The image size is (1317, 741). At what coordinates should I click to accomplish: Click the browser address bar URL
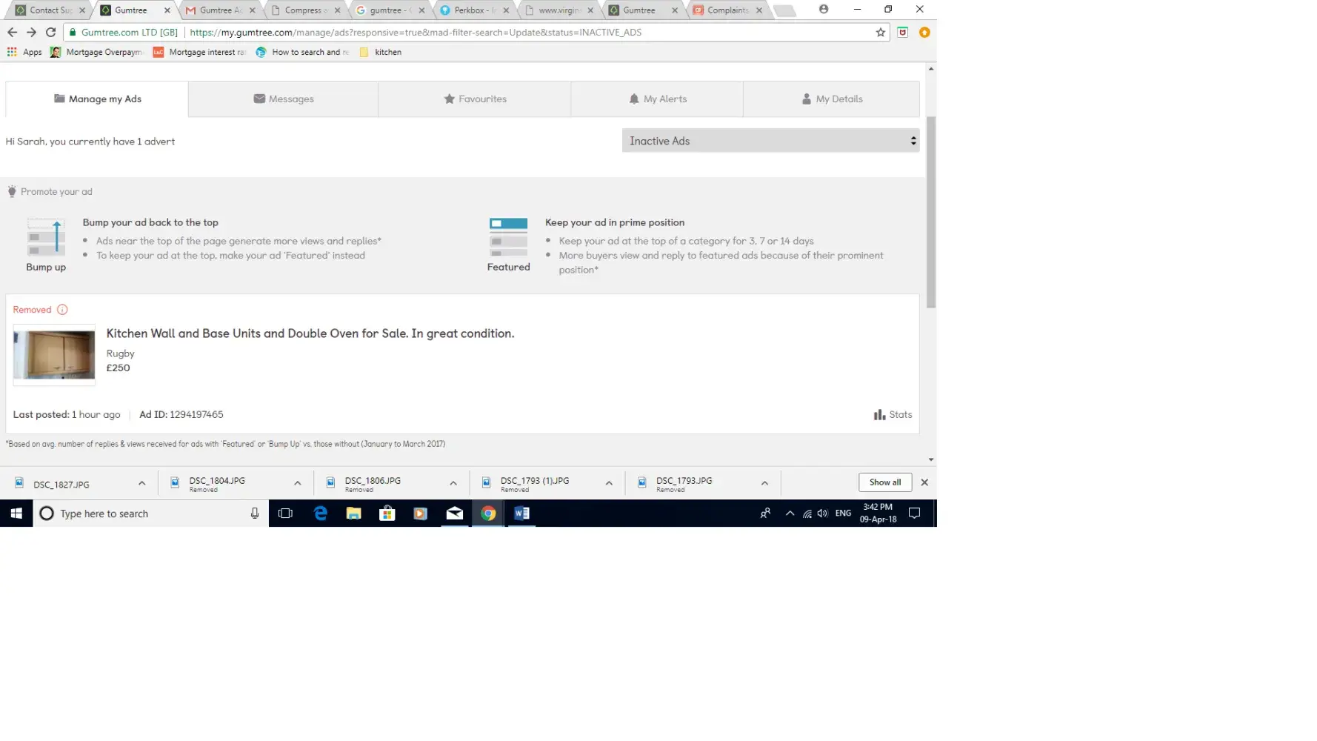click(x=416, y=33)
